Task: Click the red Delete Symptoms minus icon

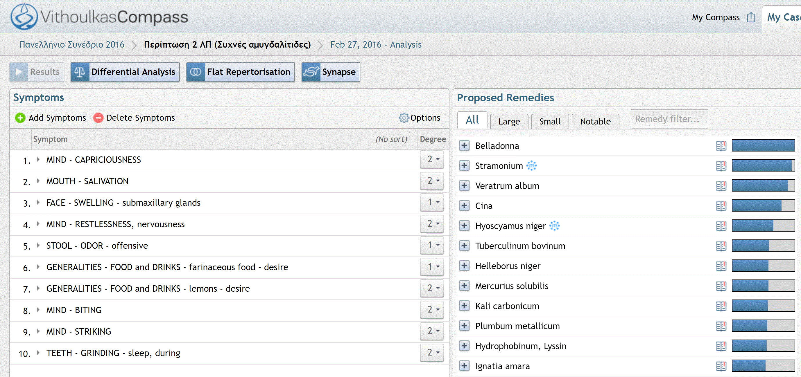Action: click(x=98, y=118)
